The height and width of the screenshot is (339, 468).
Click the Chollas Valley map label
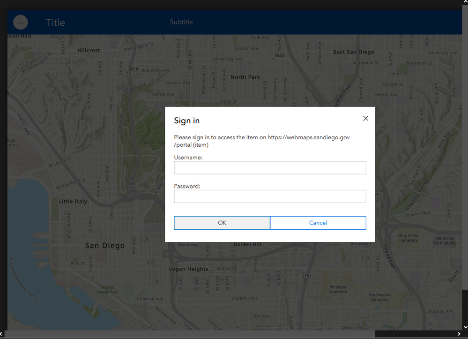tap(417, 195)
